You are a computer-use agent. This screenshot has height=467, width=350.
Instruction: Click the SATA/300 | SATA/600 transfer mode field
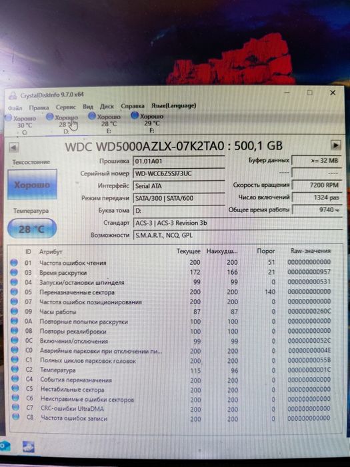tap(179, 198)
